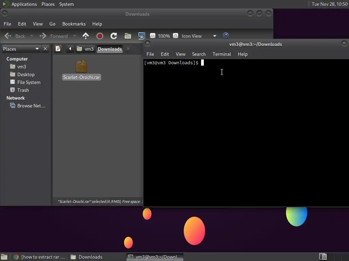
Task: Open the System panel menu
Action: coord(66,4)
